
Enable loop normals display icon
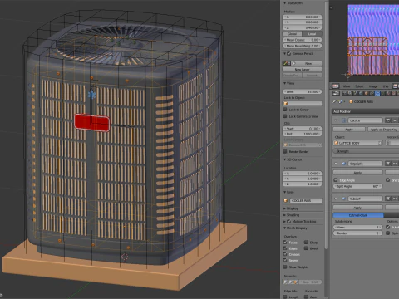click(290, 282)
